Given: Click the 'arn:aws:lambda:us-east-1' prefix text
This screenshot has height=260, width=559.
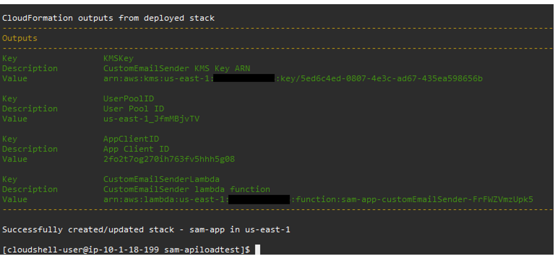Looking at the screenshot, I should pos(164,200).
